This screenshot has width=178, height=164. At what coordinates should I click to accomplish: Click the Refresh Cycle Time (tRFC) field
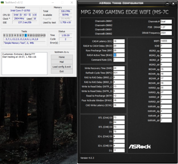[x=119, y=73]
